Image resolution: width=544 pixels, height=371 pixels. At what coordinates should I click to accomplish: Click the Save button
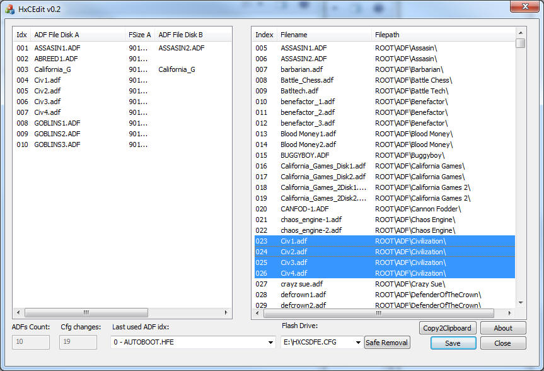point(453,343)
